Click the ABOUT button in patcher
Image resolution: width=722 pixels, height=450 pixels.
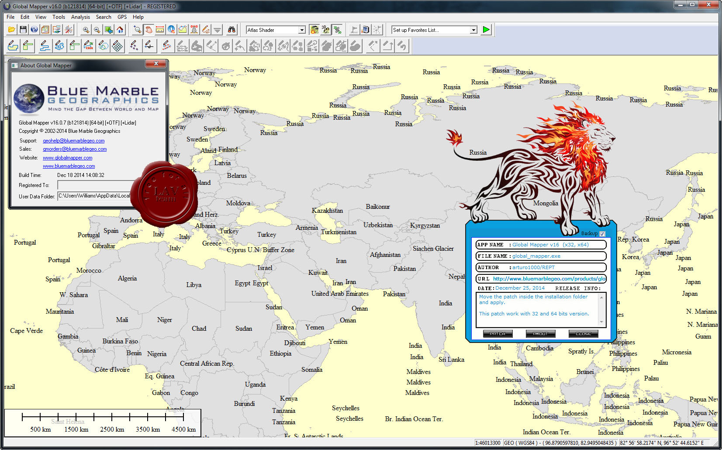point(540,334)
